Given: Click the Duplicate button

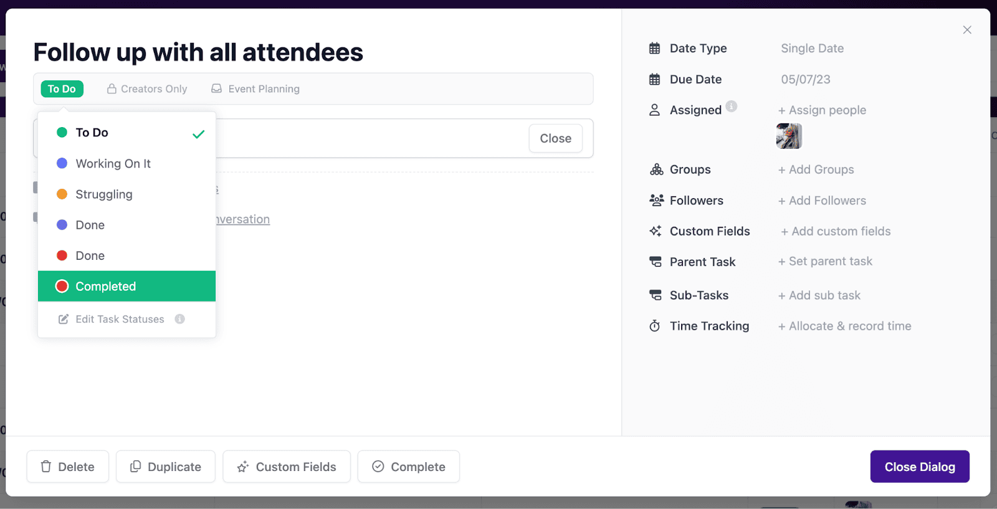Looking at the screenshot, I should coord(166,467).
